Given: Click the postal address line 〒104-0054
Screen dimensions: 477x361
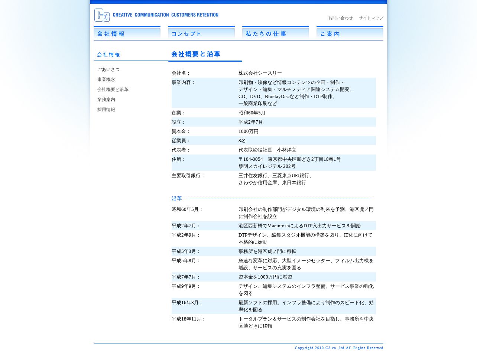Looking at the screenshot, I should pos(290,159).
